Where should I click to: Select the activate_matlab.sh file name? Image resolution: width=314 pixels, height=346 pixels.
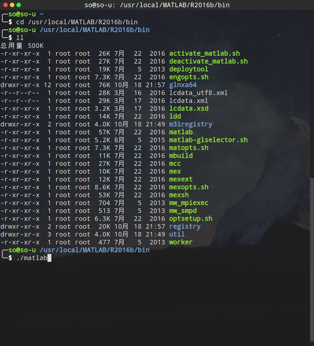pyautogui.click(x=204, y=53)
